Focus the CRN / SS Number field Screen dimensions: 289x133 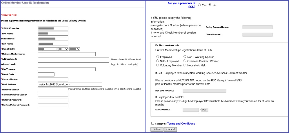tap(53, 29)
